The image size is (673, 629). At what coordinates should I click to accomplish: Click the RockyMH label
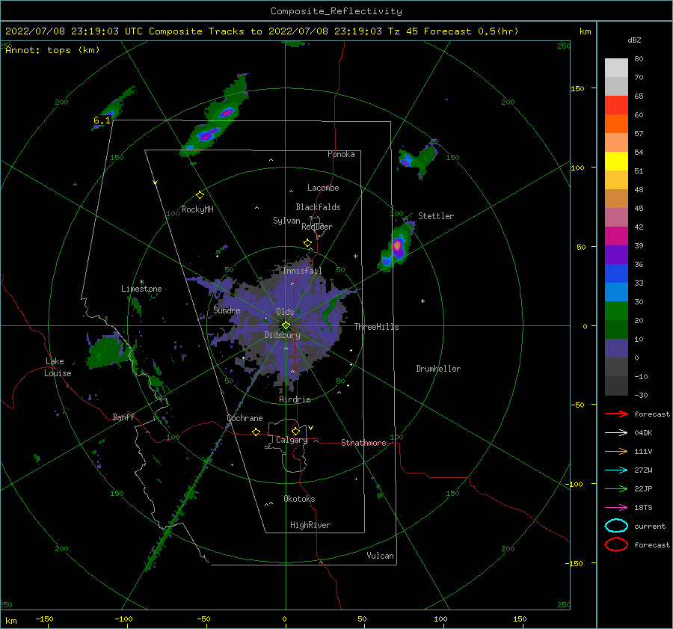click(x=197, y=209)
